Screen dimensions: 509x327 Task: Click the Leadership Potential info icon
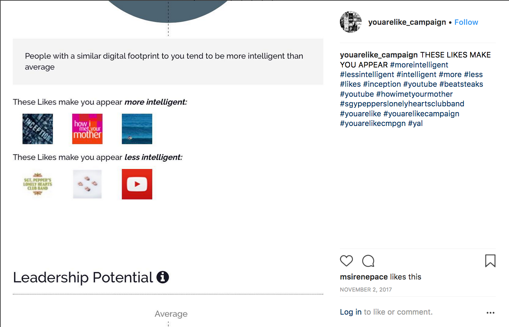tap(163, 277)
